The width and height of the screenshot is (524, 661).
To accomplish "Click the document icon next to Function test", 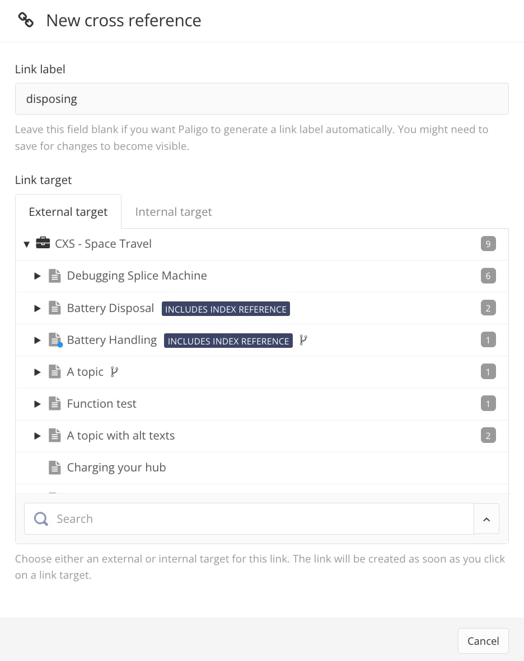I will 54,403.
